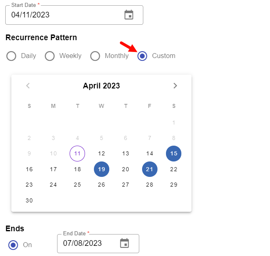Select April 30 in the calendar

(x=29, y=200)
